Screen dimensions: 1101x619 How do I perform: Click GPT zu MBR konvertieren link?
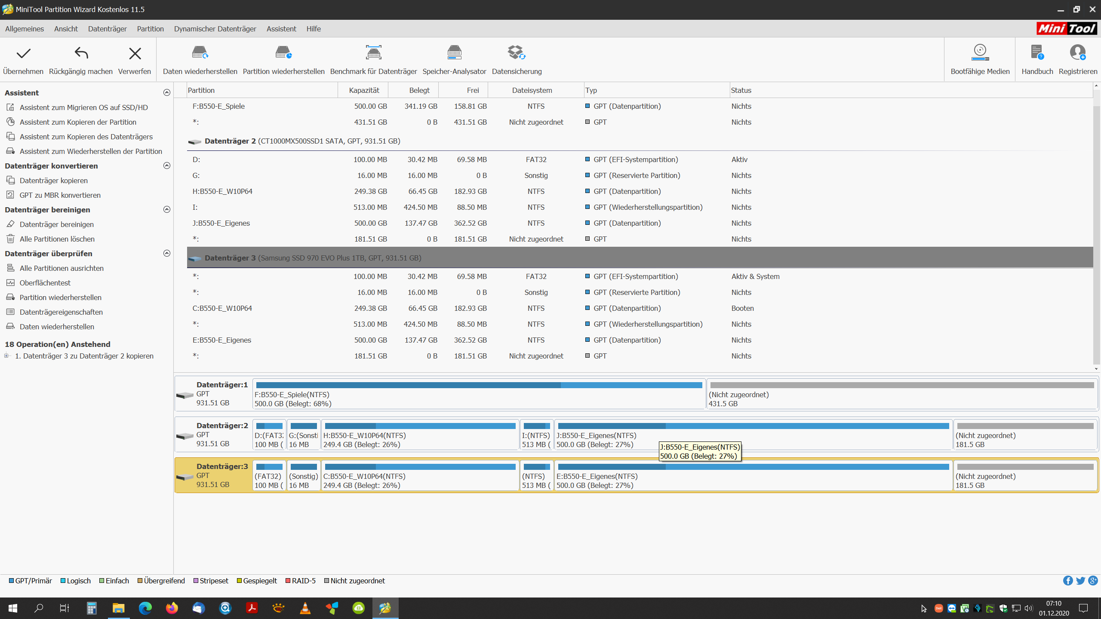pyautogui.click(x=60, y=195)
